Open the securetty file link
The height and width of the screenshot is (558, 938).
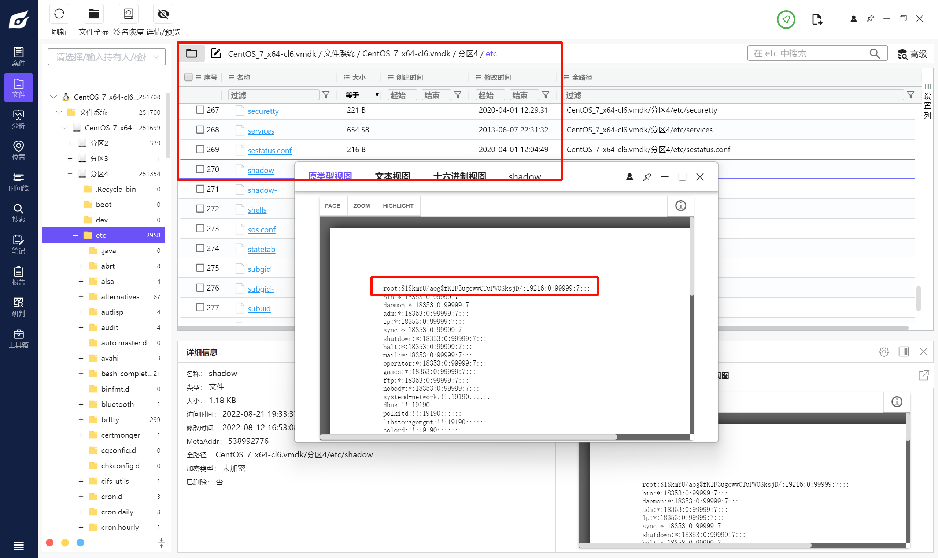click(x=263, y=111)
